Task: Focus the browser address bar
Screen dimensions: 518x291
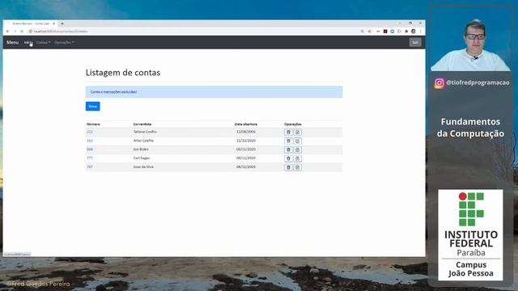Action: (x=192, y=32)
